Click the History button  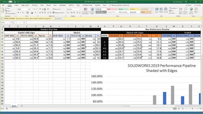(x=197, y=5)
